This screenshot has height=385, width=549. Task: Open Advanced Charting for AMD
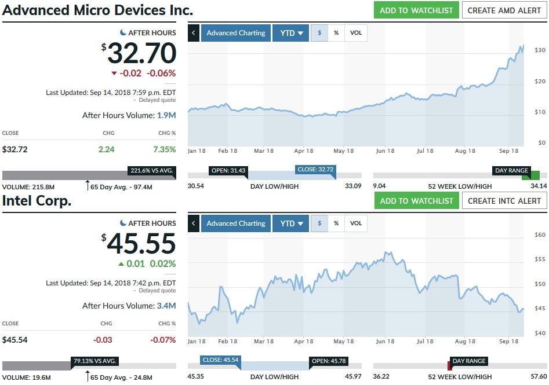(x=235, y=33)
